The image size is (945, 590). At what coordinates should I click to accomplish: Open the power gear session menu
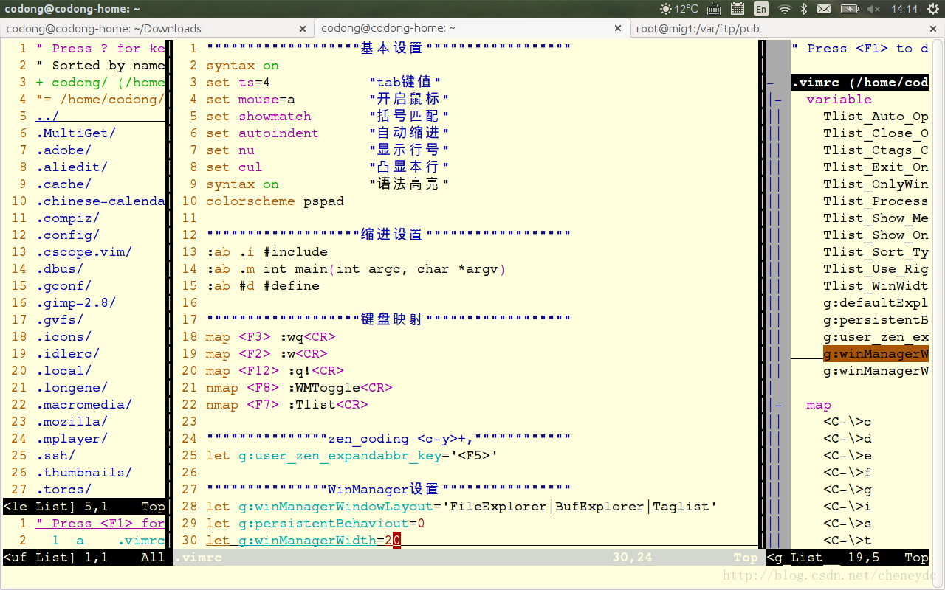pos(932,9)
